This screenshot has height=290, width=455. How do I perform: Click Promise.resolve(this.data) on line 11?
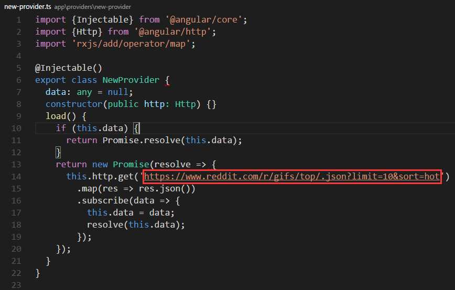pyautogui.click(x=169, y=141)
